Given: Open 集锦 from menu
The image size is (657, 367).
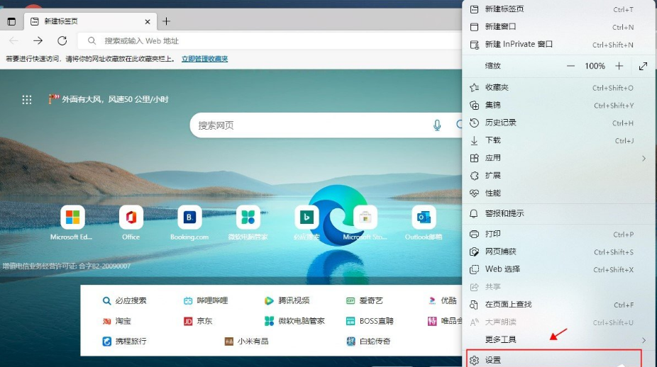Looking at the screenshot, I should coord(558,105).
